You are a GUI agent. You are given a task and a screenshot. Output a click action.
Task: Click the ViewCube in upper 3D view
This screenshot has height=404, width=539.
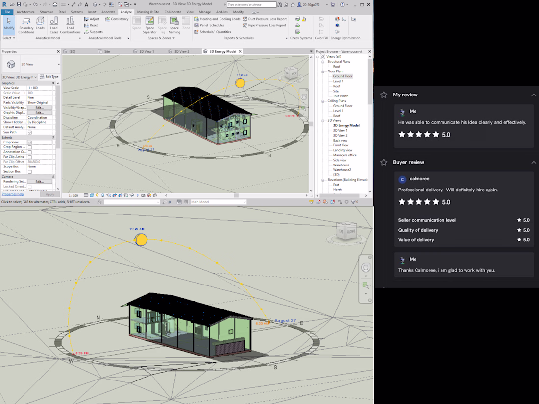pyautogui.click(x=291, y=74)
